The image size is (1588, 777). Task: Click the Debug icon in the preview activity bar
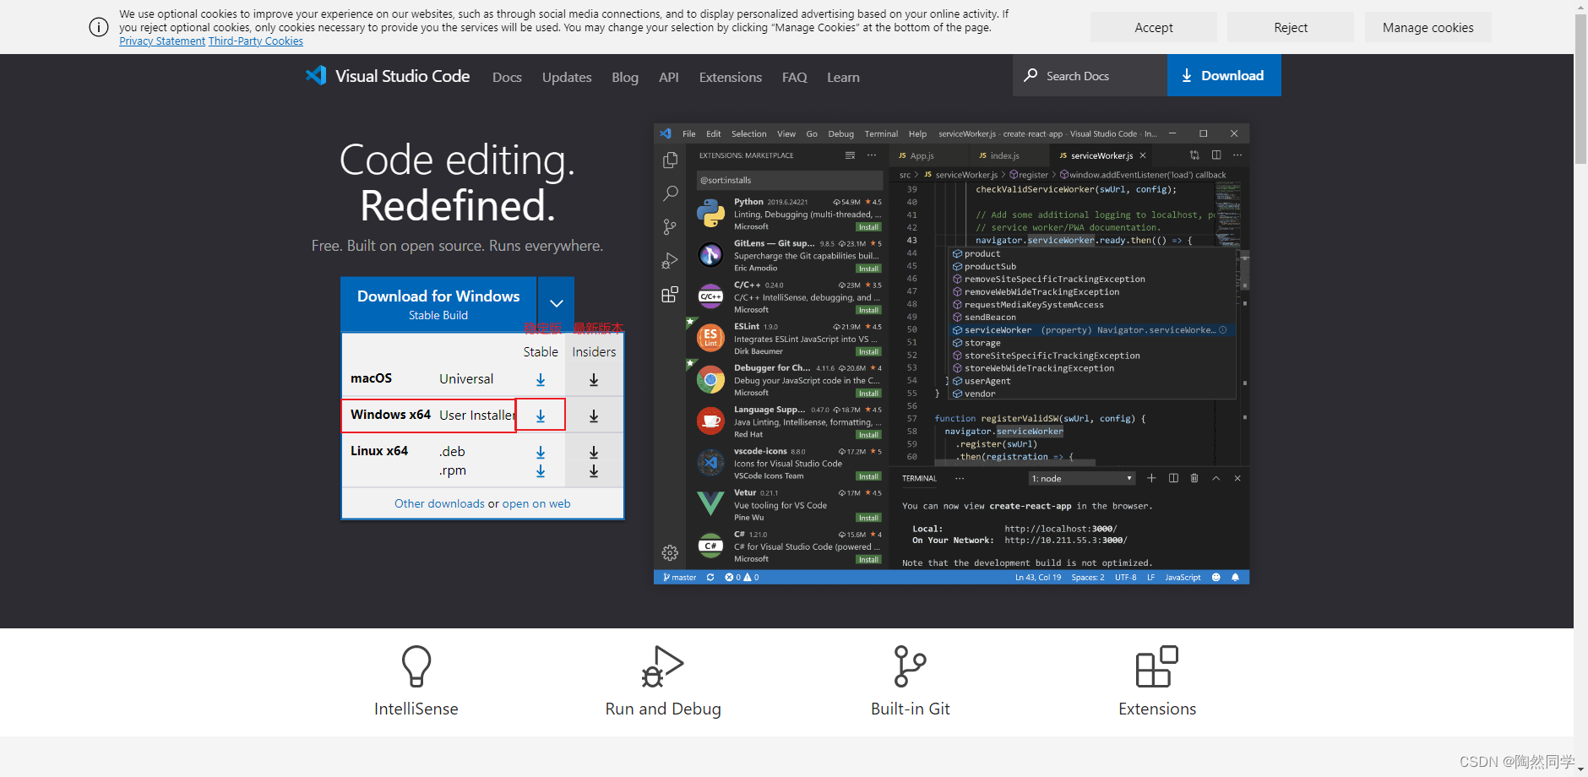click(x=670, y=261)
